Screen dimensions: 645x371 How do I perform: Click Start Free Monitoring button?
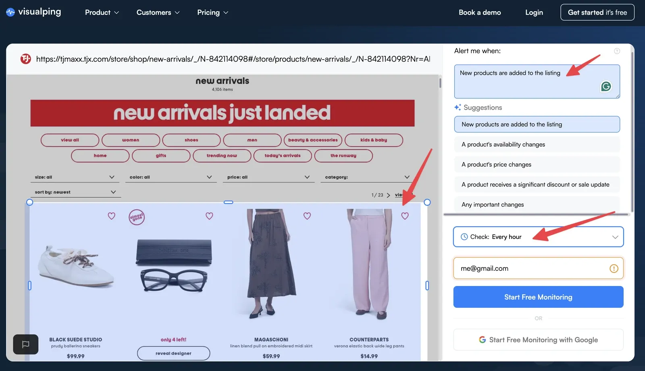(538, 297)
